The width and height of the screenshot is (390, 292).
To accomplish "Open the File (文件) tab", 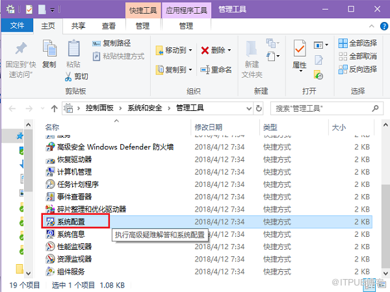I will 17,25.
